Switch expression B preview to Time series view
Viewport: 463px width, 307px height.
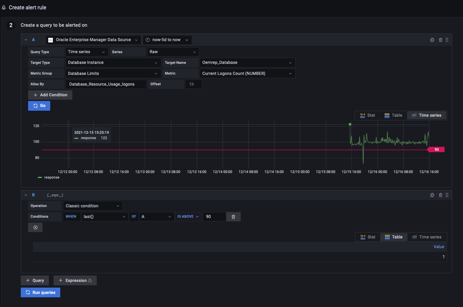(427, 237)
